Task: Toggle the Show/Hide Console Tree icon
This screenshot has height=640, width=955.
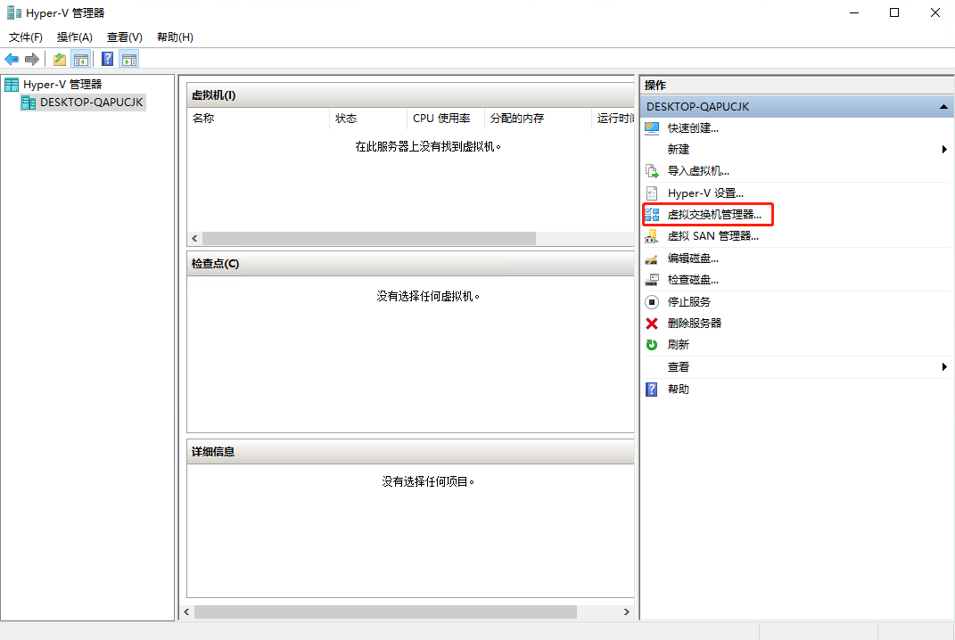Action: point(80,59)
